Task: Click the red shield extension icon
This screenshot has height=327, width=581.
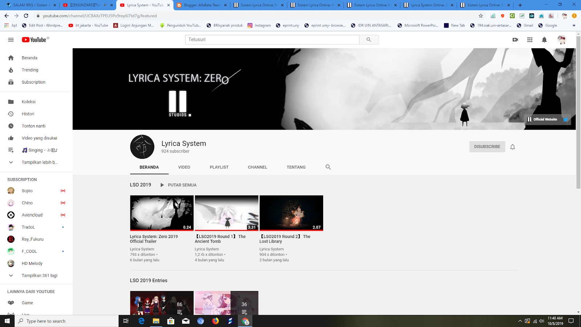Action: coord(503,16)
